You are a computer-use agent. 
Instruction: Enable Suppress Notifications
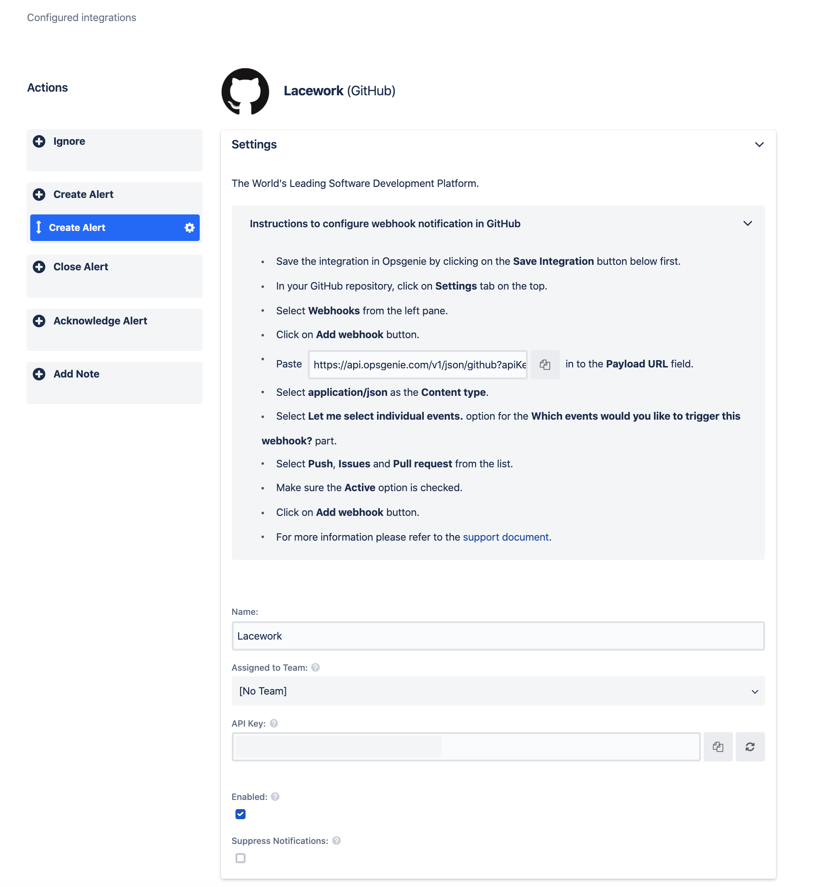[240, 859]
